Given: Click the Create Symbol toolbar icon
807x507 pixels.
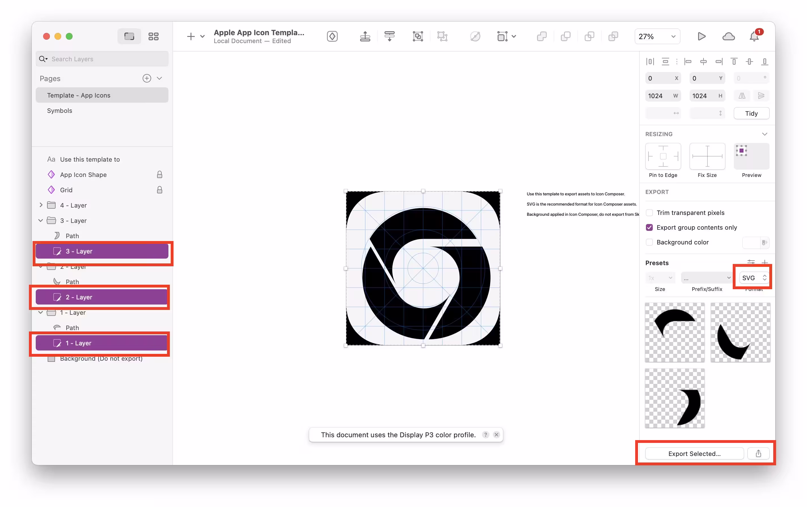Looking at the screenshot, I should pyautogui.click(x=332, y=36).
